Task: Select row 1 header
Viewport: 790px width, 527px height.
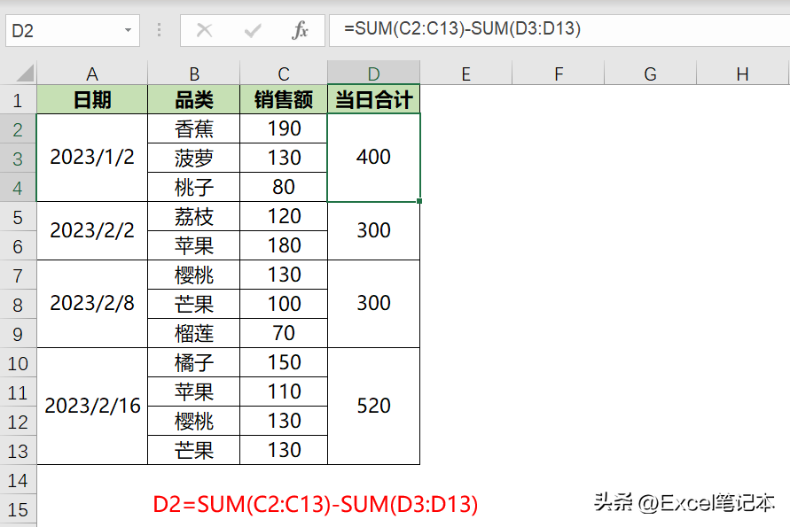Action: pyautogui.click(x=18, y=100)
